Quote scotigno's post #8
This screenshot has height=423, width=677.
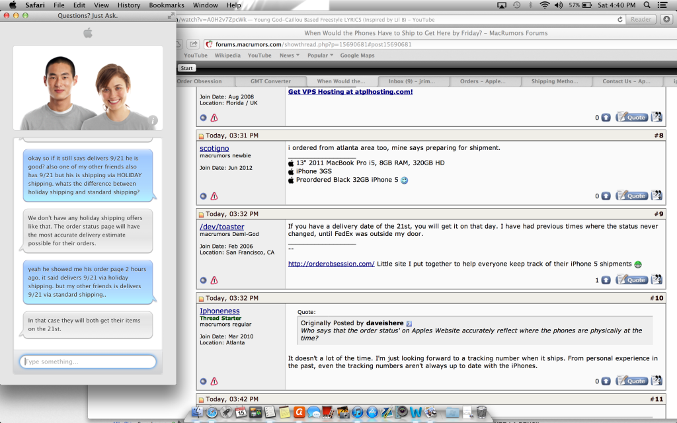tap(631, 196)
